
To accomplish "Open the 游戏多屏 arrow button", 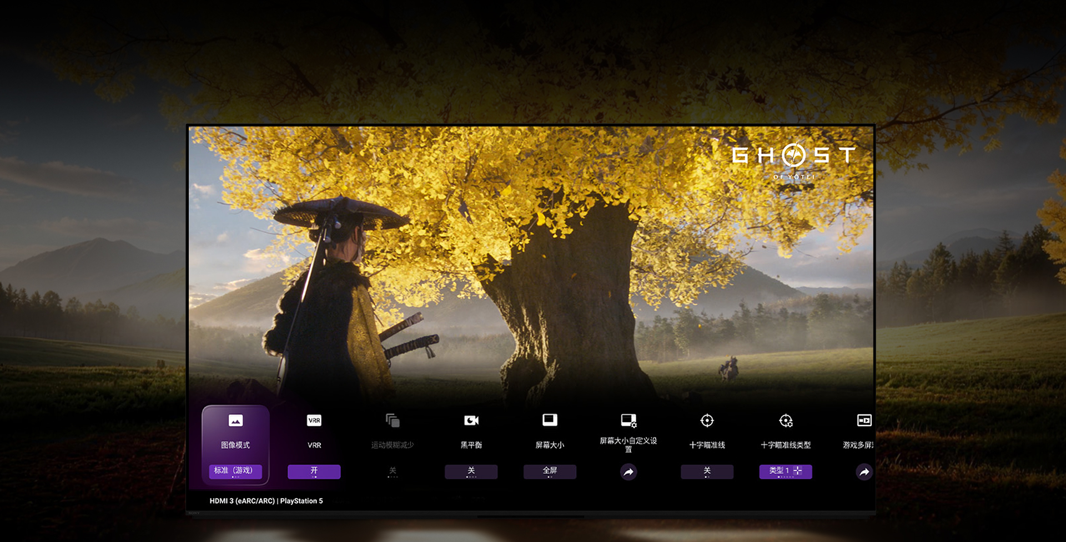I will [x=864, y=472].
